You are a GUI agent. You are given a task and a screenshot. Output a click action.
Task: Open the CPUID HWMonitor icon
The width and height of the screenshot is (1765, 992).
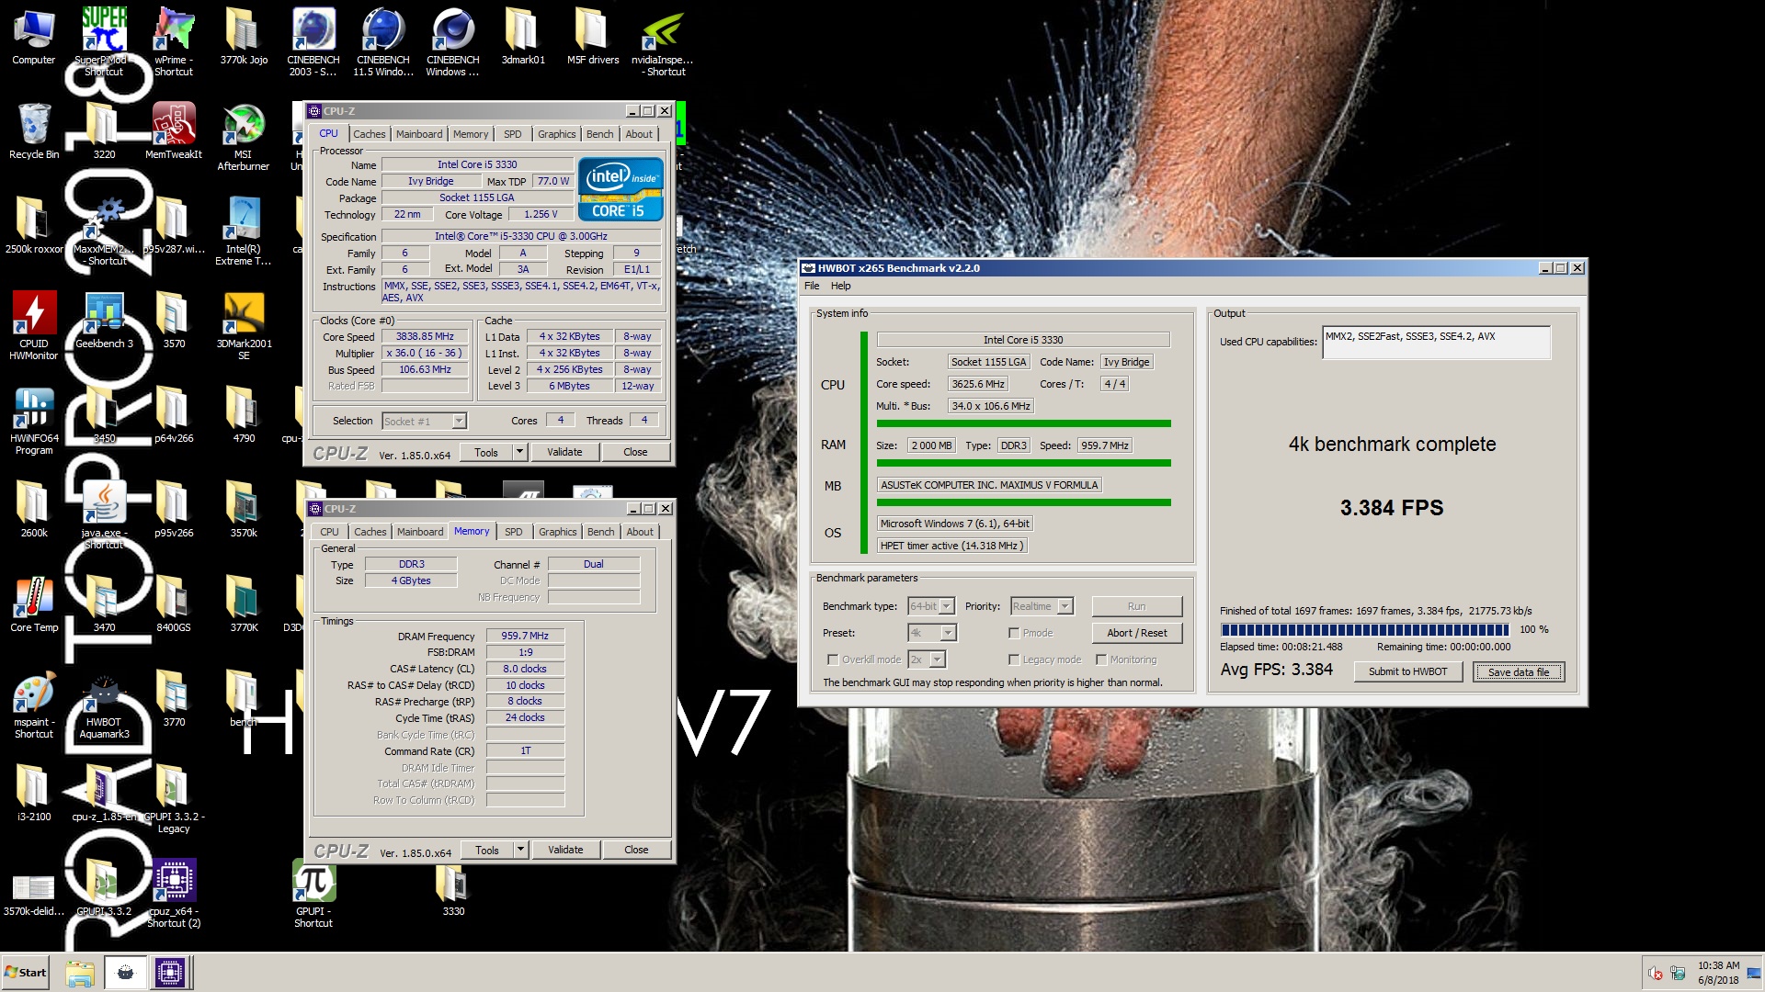click(34, 325)
